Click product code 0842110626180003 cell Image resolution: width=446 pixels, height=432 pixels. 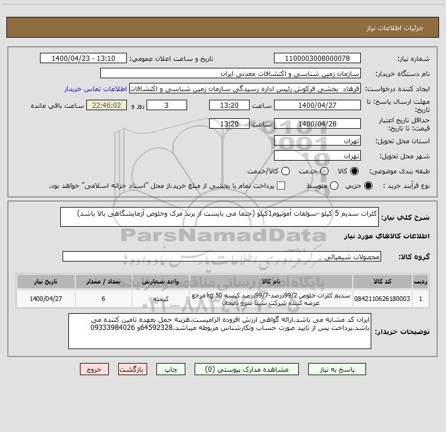[382, 299]
